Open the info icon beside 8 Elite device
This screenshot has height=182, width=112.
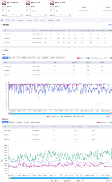click(35, 11)
